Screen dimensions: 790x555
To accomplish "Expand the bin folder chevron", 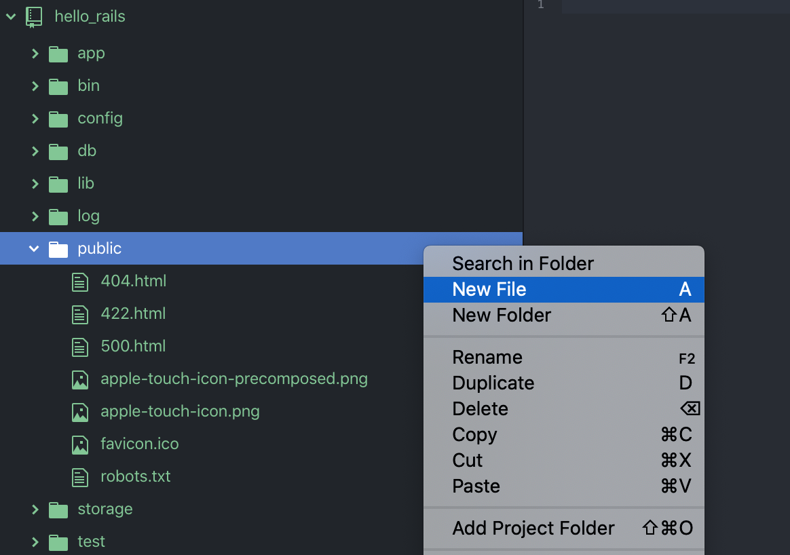I will coord(35,86).
